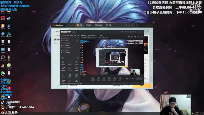Screen dimensions: 204x115
Task: Open the settings gear in streaming companion
Action: (x=133, y=79)
